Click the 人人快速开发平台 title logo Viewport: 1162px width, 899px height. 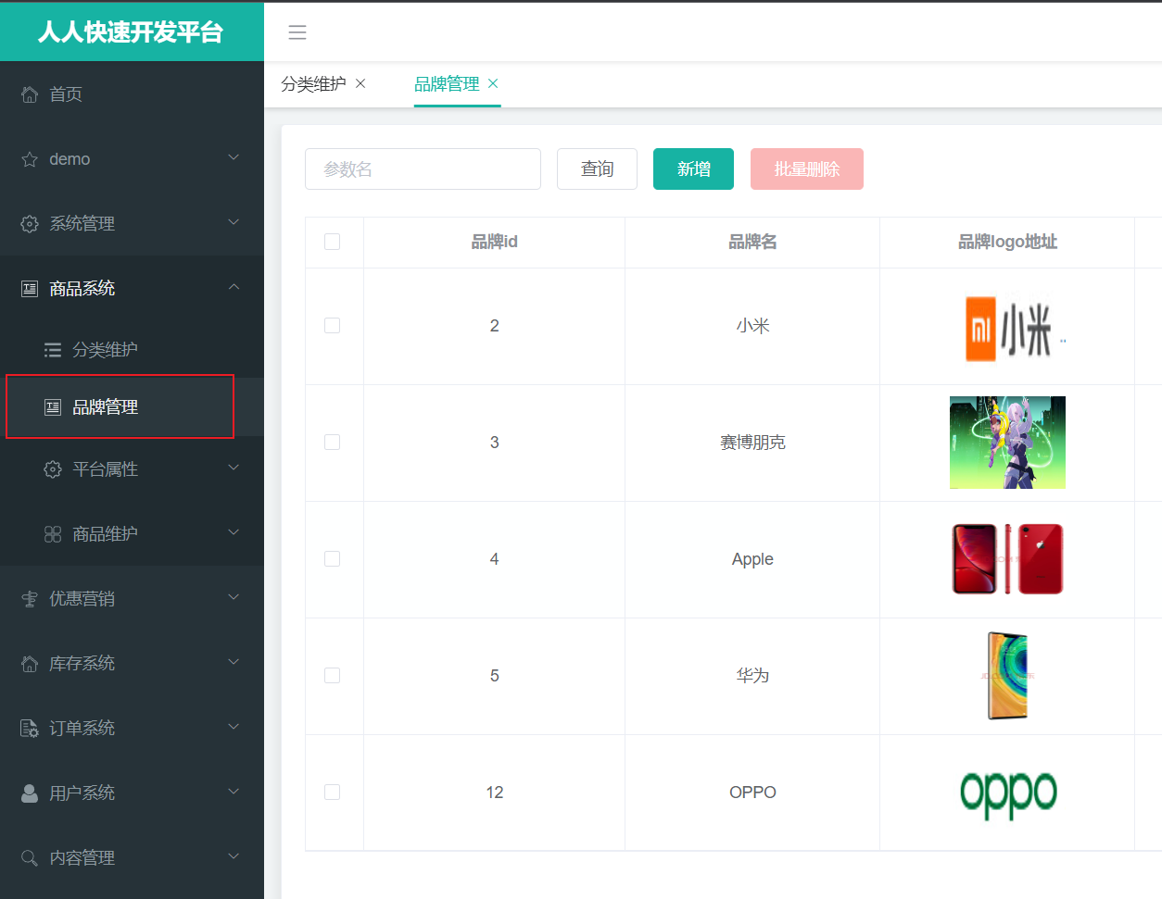click(132, 32)
